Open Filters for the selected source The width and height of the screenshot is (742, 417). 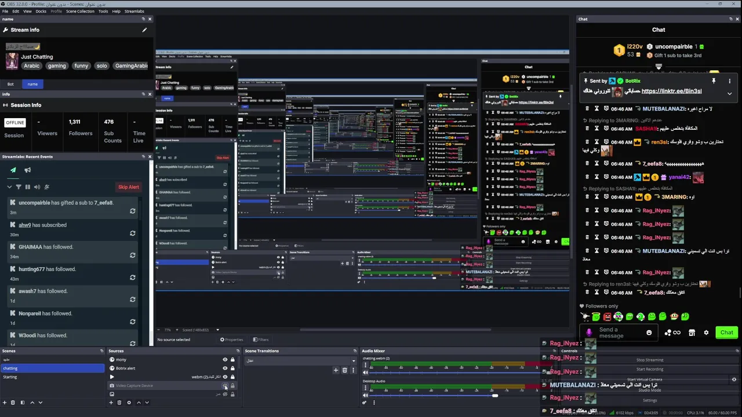click(x=260, y=340)
